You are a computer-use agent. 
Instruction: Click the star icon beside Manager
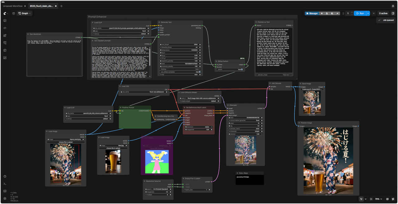(322, 13)
